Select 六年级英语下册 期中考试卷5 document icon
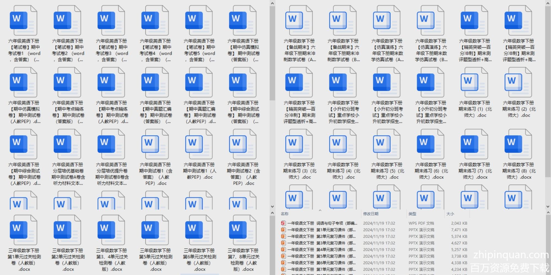This screenshot has height=275, width=551. coord(199,21)
